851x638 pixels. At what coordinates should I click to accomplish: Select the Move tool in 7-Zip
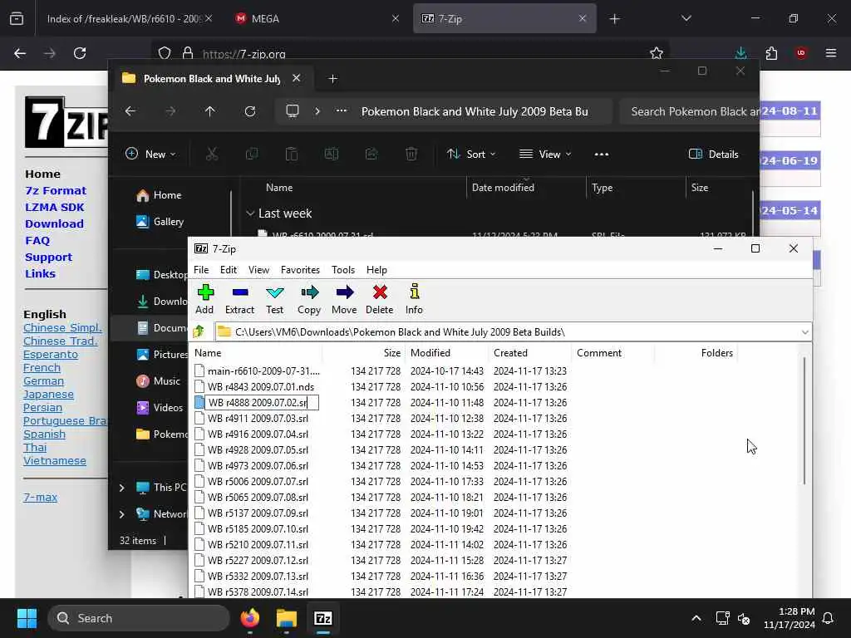tap(344, 299)
